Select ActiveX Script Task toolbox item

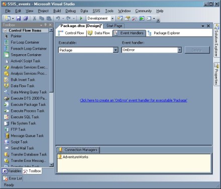26,61
